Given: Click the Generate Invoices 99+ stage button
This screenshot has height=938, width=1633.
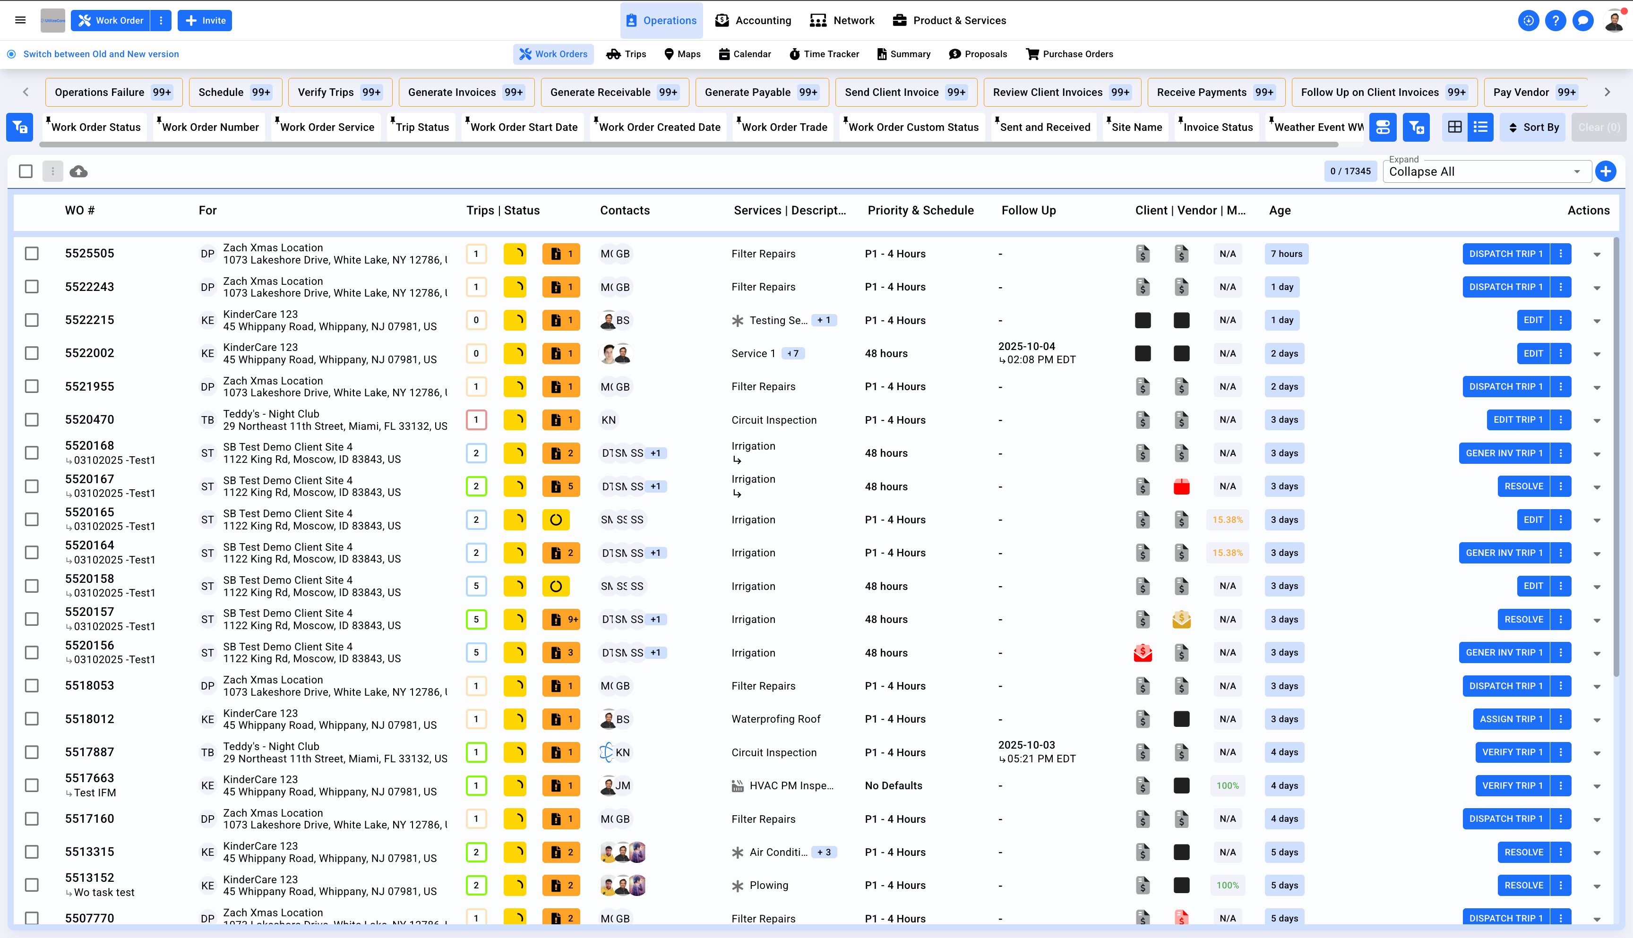Looking at the screenshot, I should tap(466, 92).
